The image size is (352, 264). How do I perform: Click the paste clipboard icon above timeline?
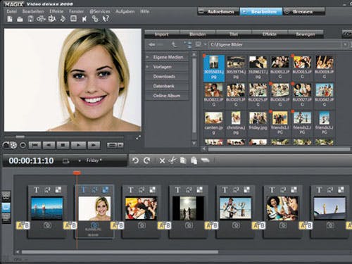[194, 161]
